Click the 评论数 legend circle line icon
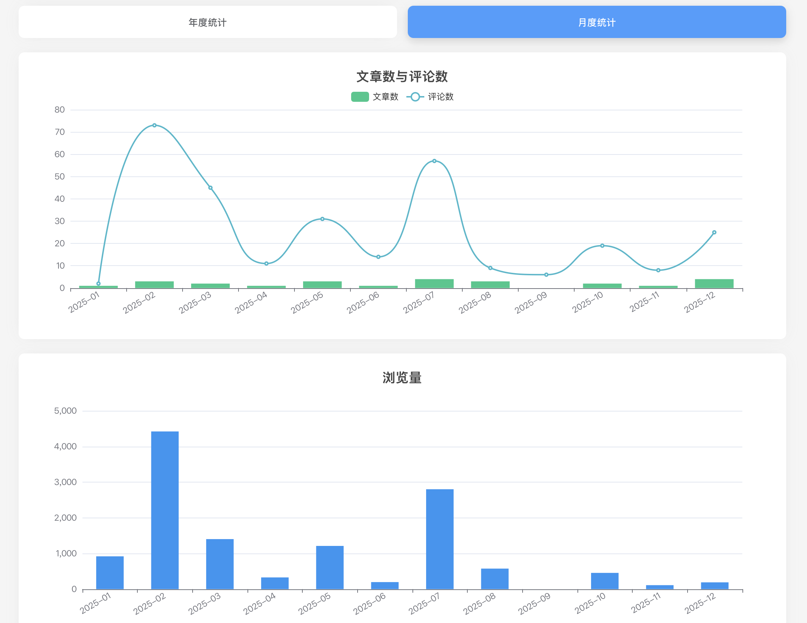Image resolution: width=807 pixels, height=623 pixels. (415, 97)
